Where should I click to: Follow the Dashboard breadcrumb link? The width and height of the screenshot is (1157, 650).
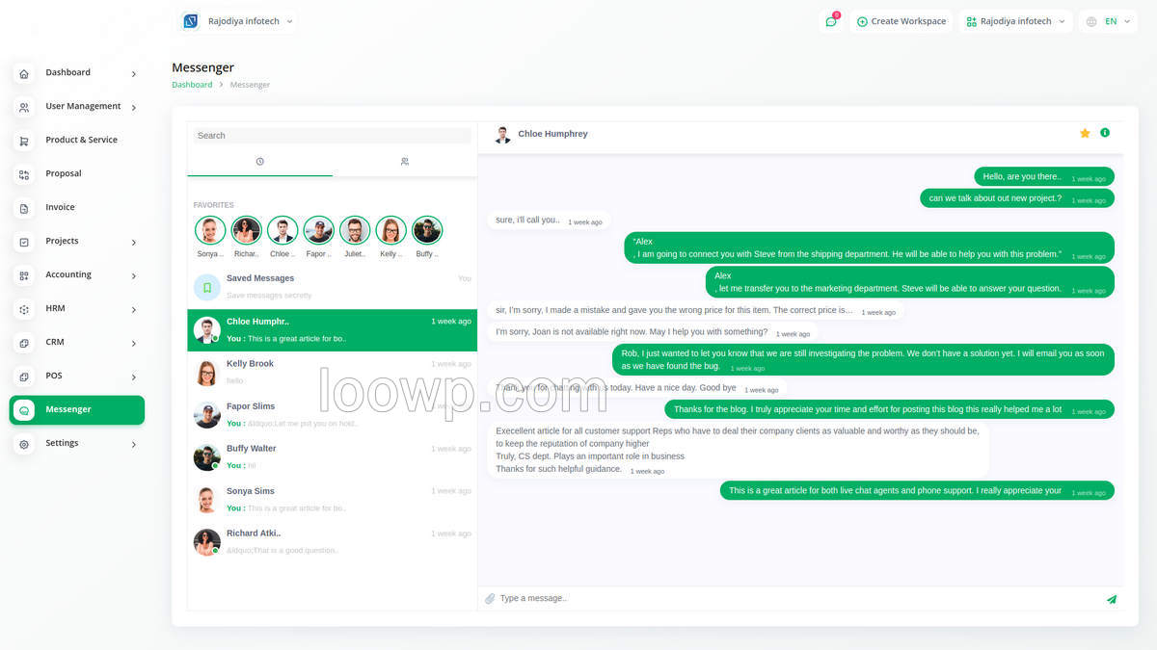[x=192, y=85]
